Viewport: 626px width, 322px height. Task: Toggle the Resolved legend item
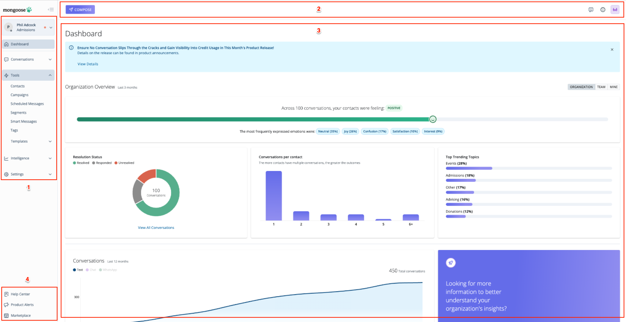tap(81, 163)
